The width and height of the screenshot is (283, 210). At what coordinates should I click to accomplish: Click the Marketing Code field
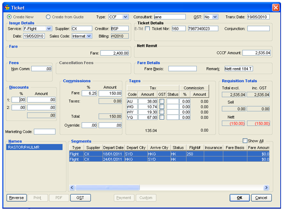point(45,132)
